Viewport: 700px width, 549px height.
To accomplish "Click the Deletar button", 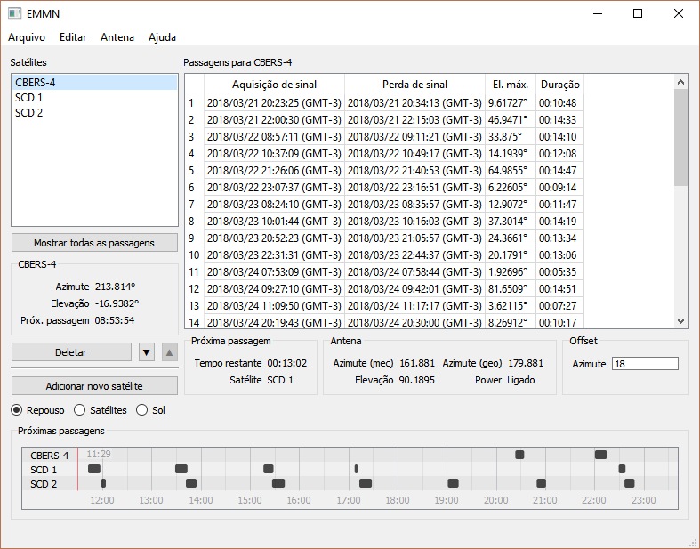I will coord(71,352).
